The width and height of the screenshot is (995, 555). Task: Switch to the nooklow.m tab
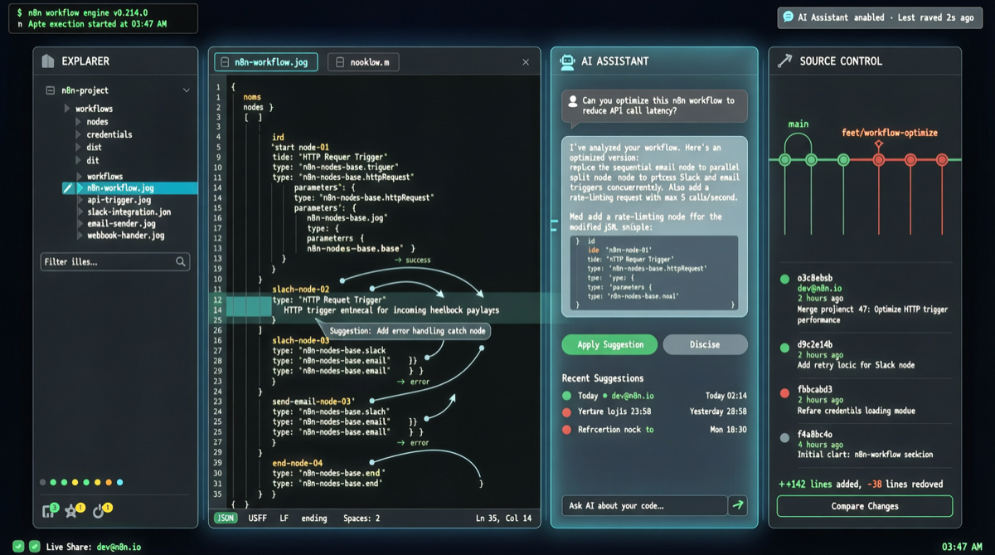(364, 61)
